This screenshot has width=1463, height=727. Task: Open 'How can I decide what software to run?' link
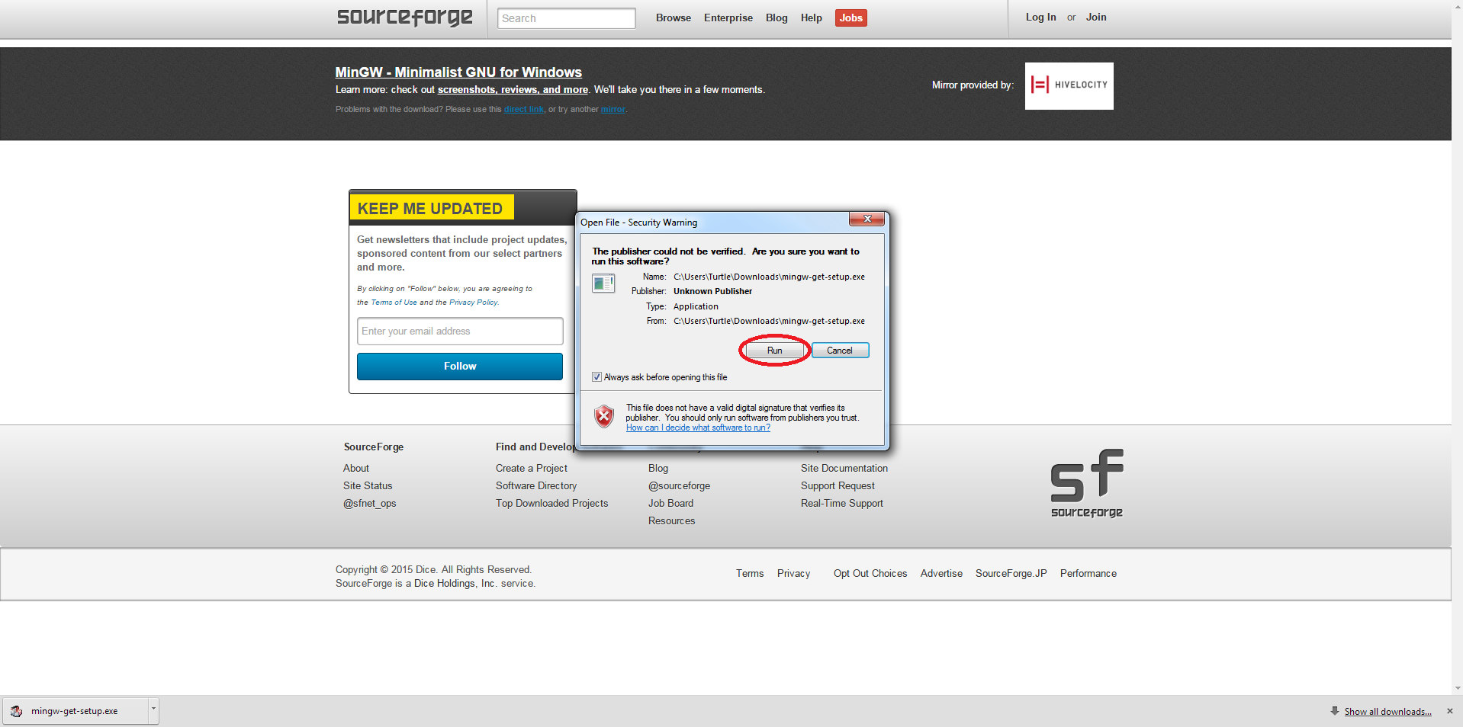698,428
